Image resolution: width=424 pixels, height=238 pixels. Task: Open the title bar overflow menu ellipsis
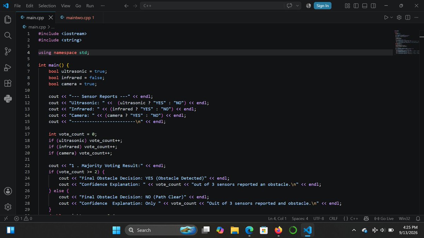(x=102, y=6)
